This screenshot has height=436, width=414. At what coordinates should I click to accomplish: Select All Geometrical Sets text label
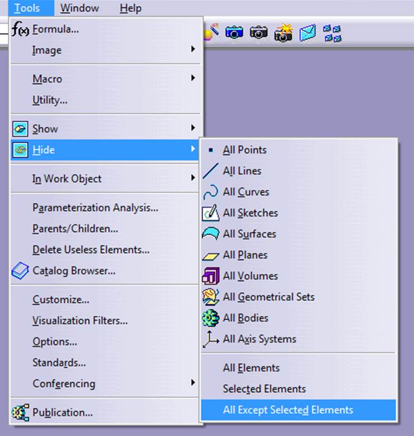pyautogui.click(x=269, y=297)
